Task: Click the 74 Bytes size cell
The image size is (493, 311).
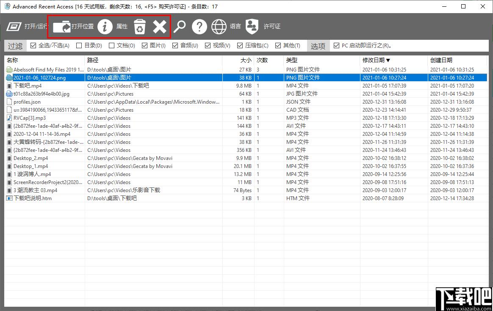Action: tap(242, 190)
